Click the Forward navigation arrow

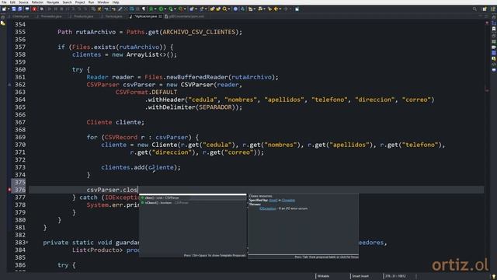(286, 9)
